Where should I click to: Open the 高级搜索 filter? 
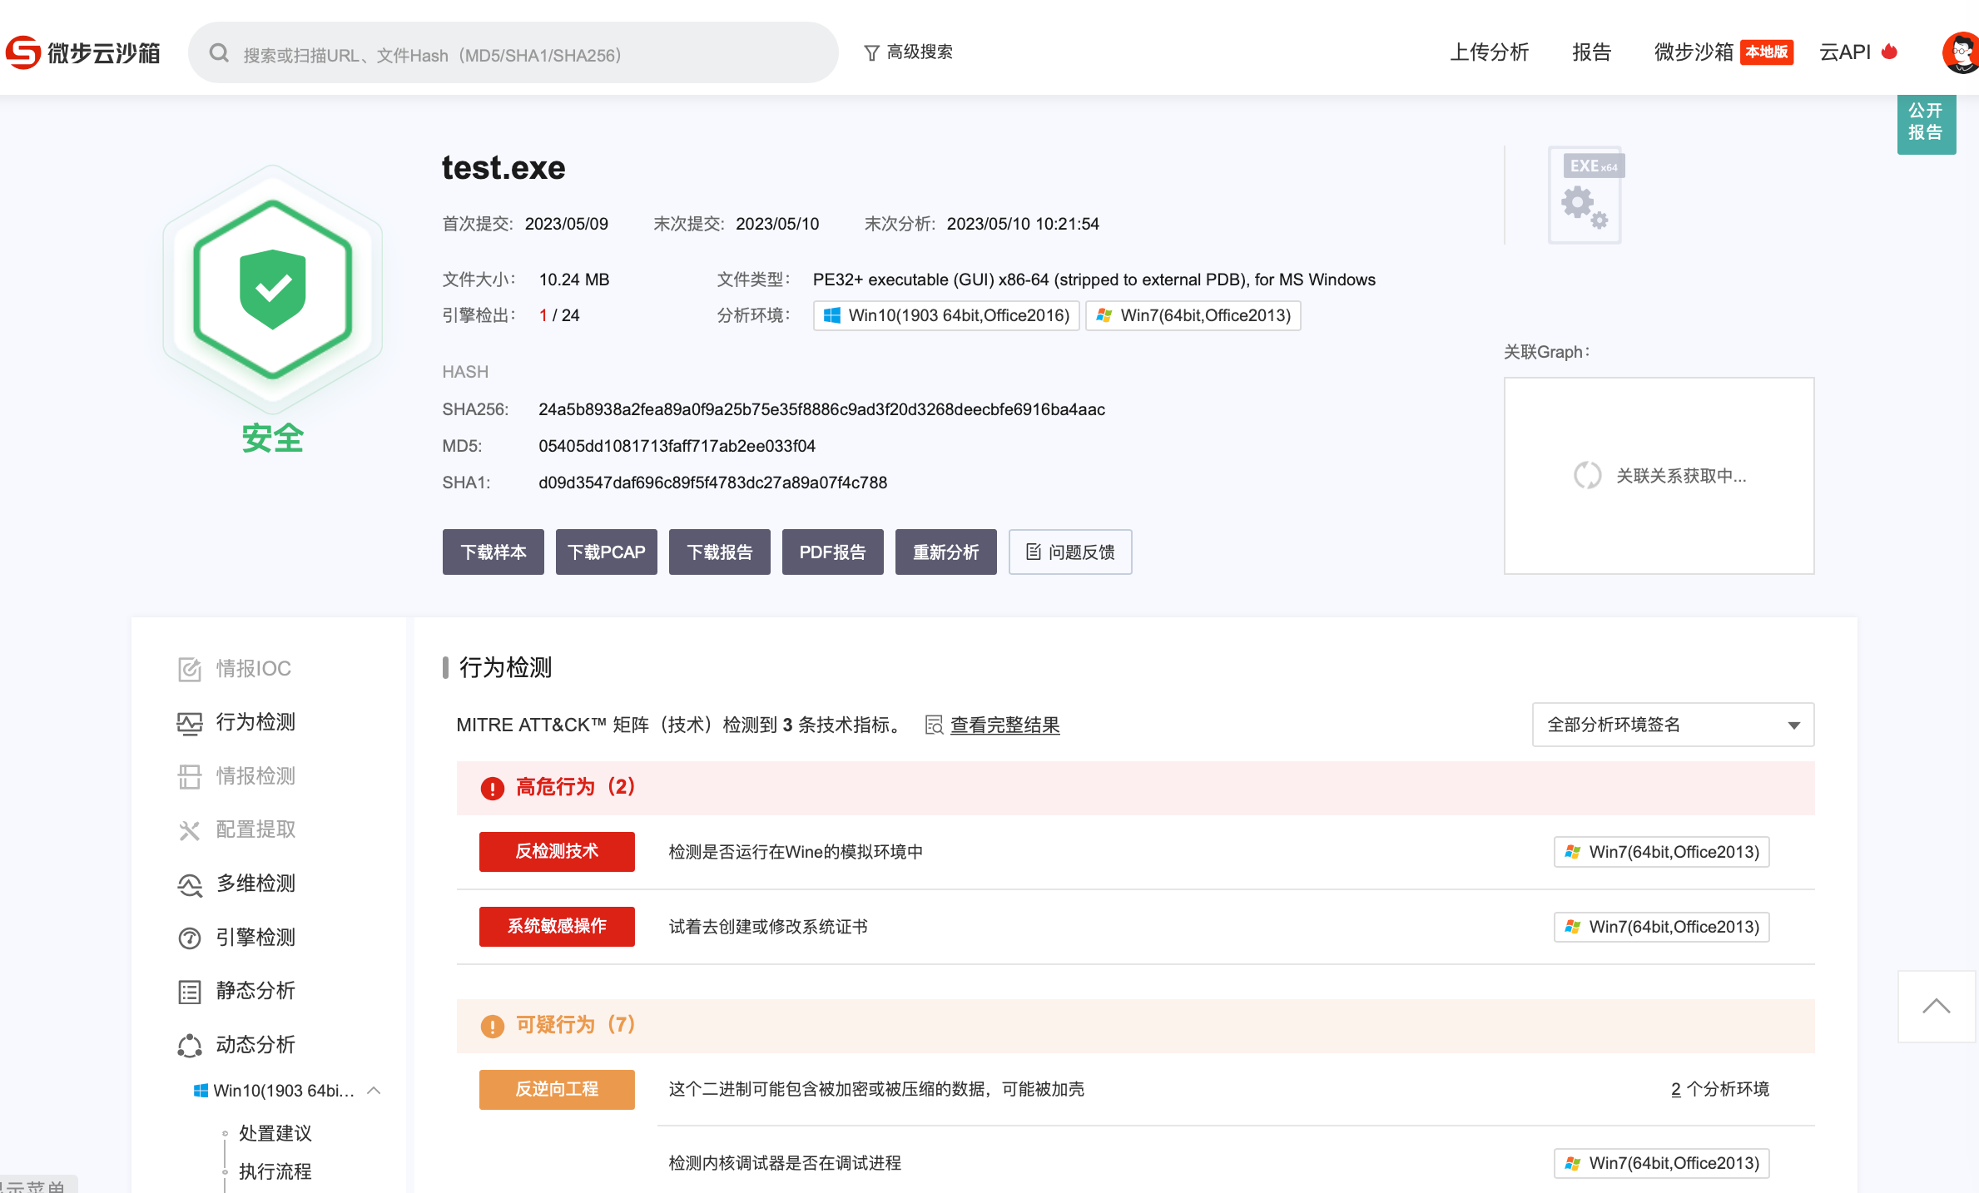910,52
